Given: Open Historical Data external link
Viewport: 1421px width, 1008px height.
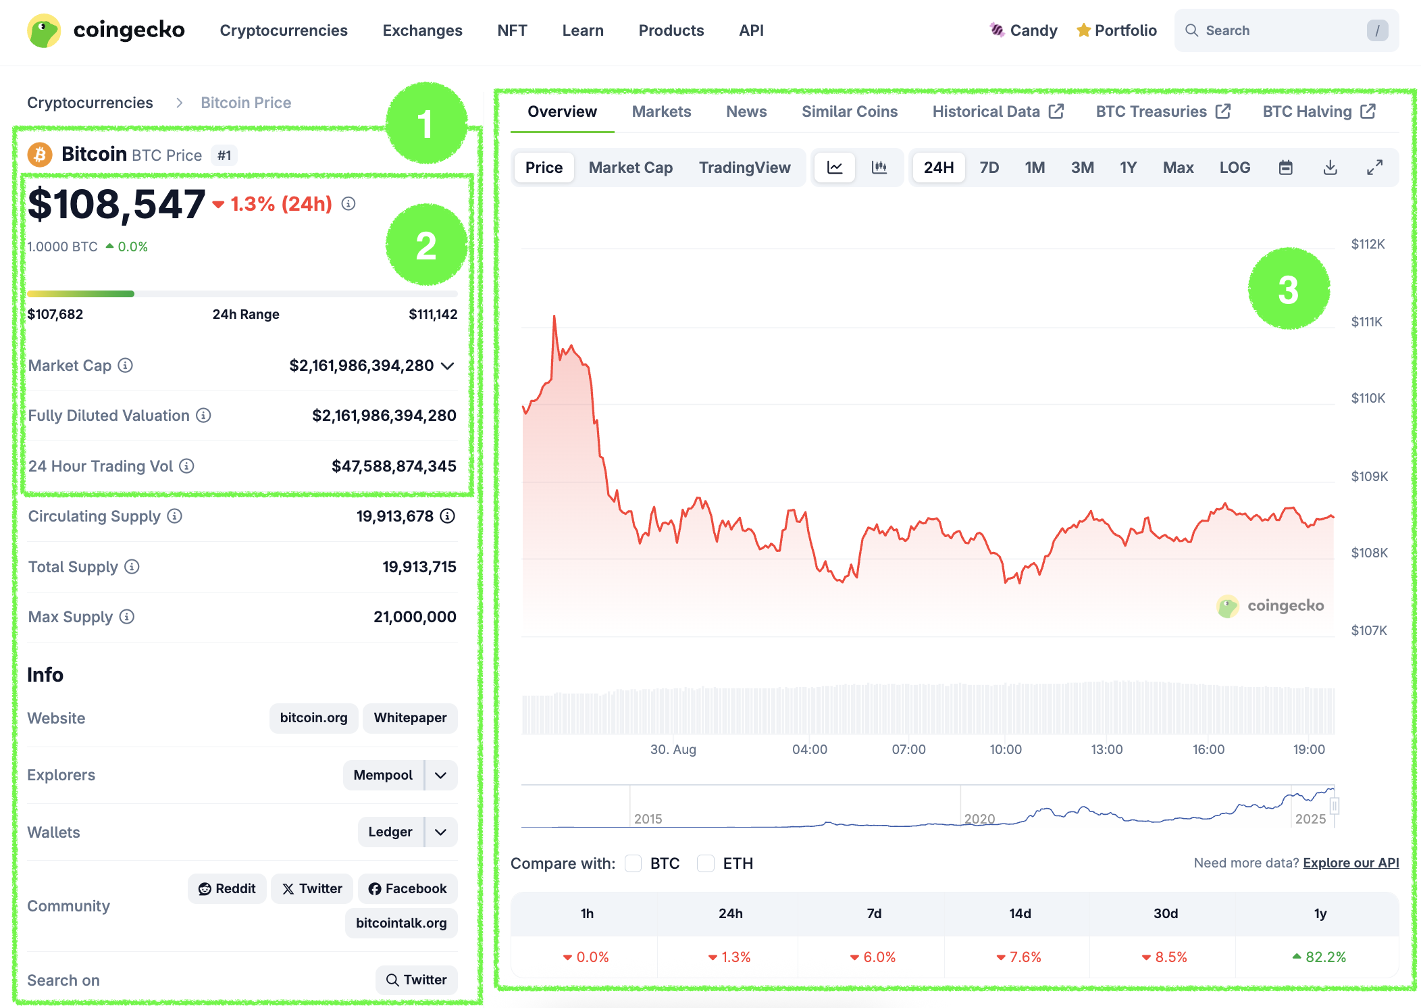Looking at the screenshot, I should point(998,111).
